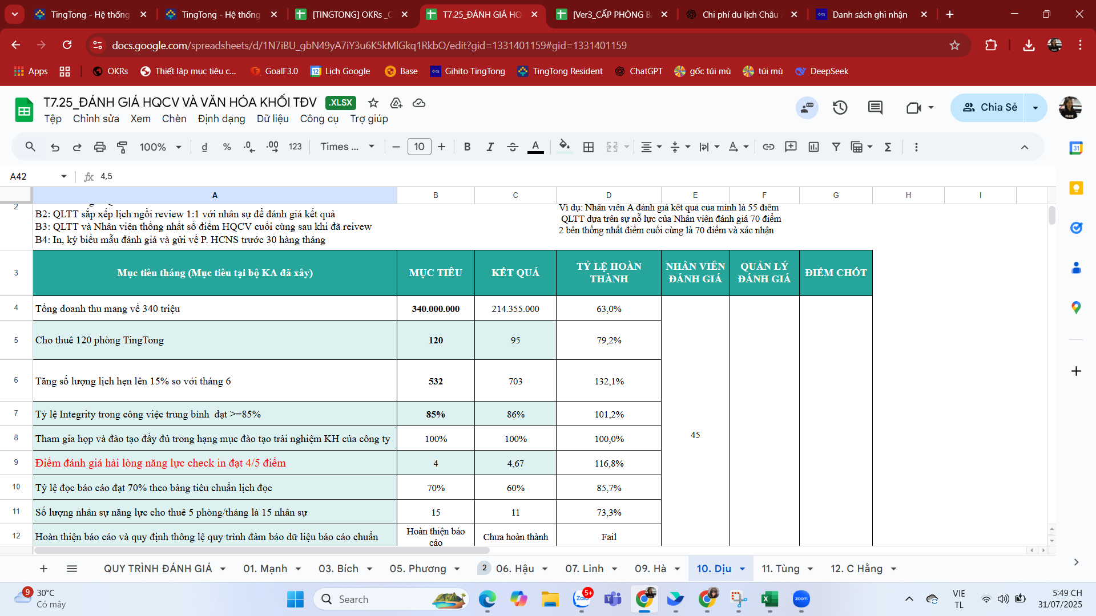Image resolution: width=1096 pixels, height=616 pixels.
Task: Open the fill color paint bucket
Action: pyautogui.click(x=564, y=146)
